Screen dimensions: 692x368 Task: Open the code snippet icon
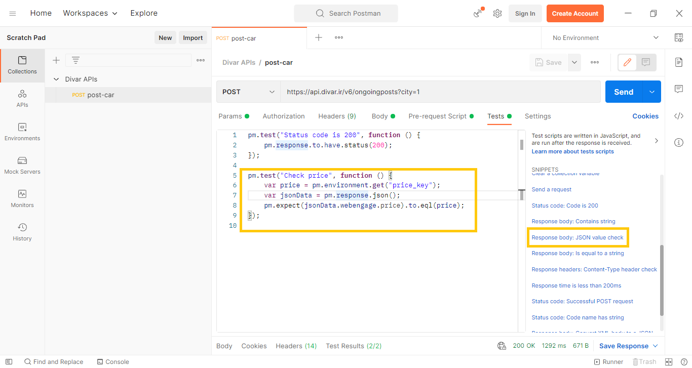pos(679,116)
